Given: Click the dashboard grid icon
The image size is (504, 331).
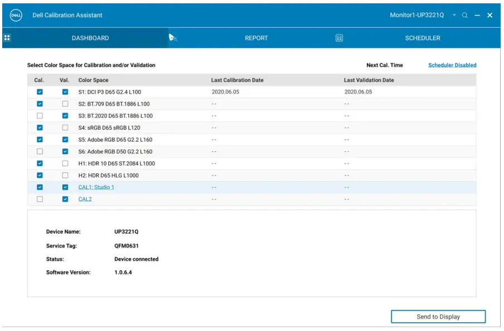Looking at the screenshot, I should pos(7,38).
